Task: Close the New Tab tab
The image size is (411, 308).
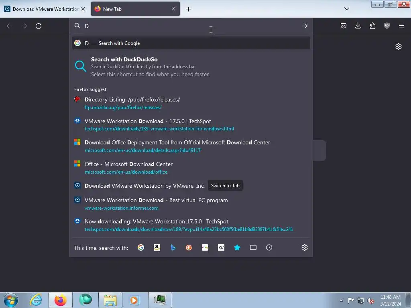Action: 173,9
